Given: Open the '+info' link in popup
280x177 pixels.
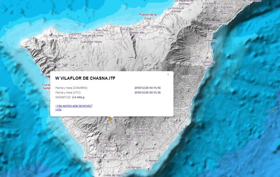Looking at the screenshot, I should [58, 109].
